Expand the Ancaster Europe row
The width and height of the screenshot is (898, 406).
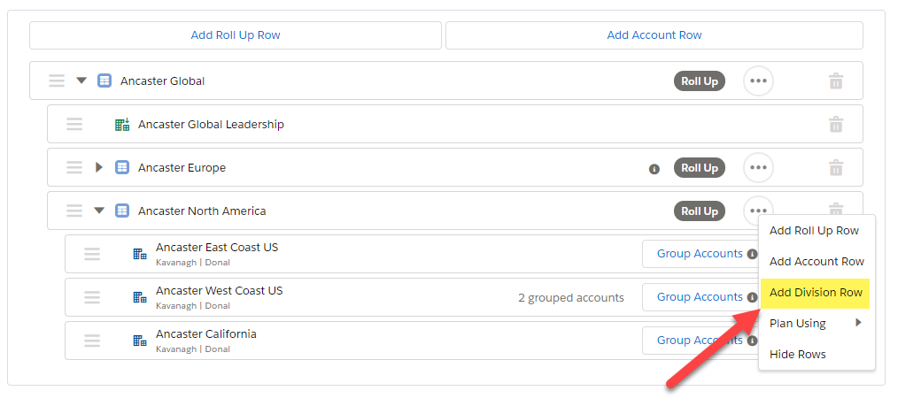point(99,167)
